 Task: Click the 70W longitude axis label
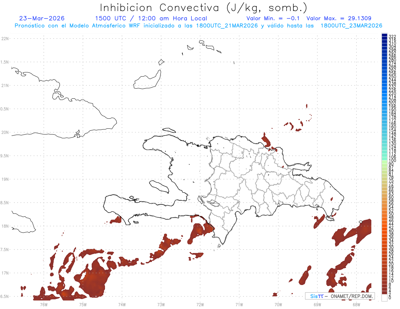click(x=278, y=304)
